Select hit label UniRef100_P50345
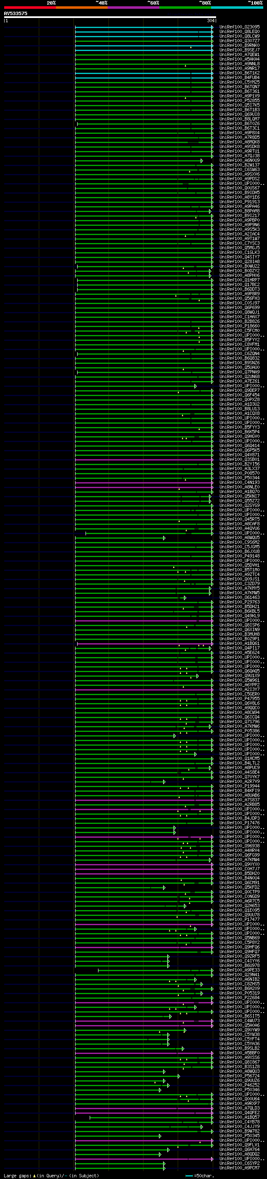 point(239,1136)
